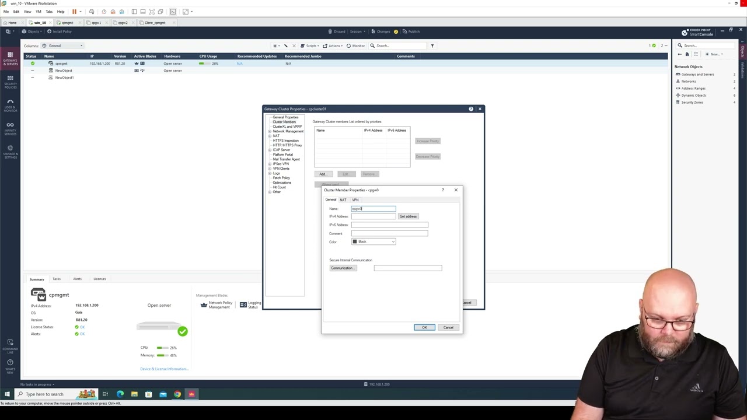The image size is (747, 420).
Task: Click the Get address button
Action: (x=408, y=216)
